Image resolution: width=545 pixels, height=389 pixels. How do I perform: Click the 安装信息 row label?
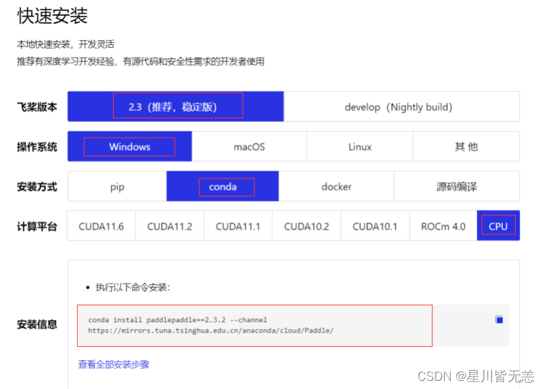(37, 324)
